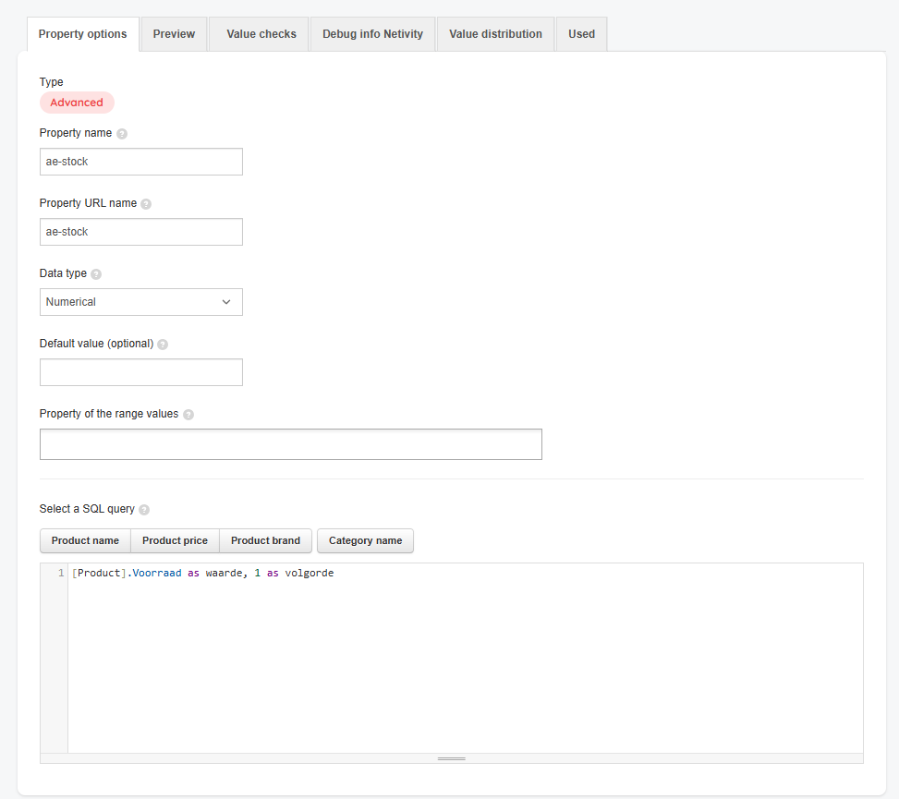899x799 pixels.
Task: Click help icon next to Property of the range values
Action: pyautogui.click(x=188, y=415)
